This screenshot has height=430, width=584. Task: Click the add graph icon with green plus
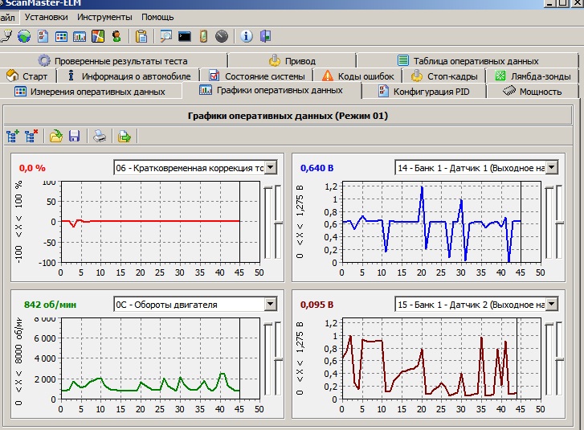click(12, 137)
